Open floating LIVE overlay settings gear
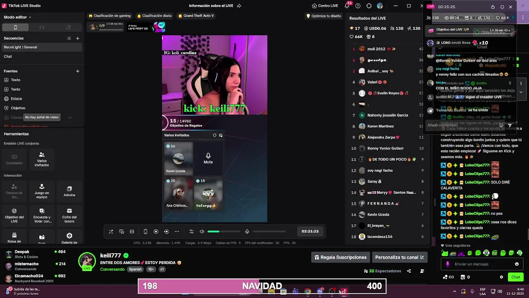This screenshot has width=529, height=298. [502, 7]
